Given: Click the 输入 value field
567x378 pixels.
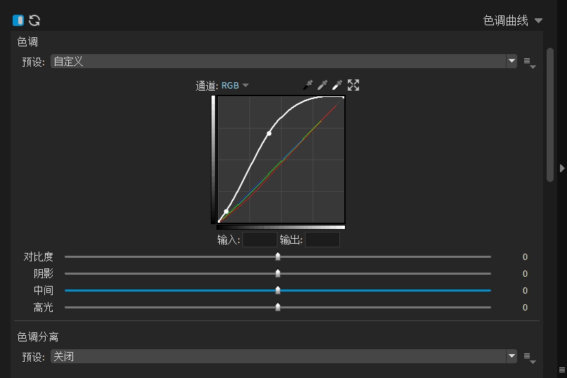Looking at the screenshot, I should click(x=259, y=240).
